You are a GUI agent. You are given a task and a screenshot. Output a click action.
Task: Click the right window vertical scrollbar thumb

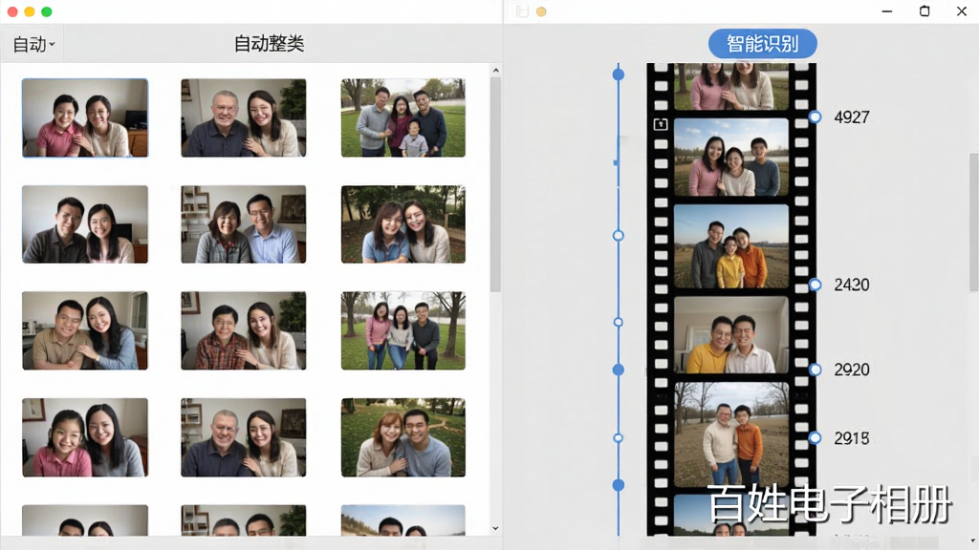tap(974, 222)
